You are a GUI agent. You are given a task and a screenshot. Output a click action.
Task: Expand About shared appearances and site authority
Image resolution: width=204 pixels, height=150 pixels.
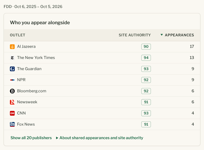click(99, 138)
